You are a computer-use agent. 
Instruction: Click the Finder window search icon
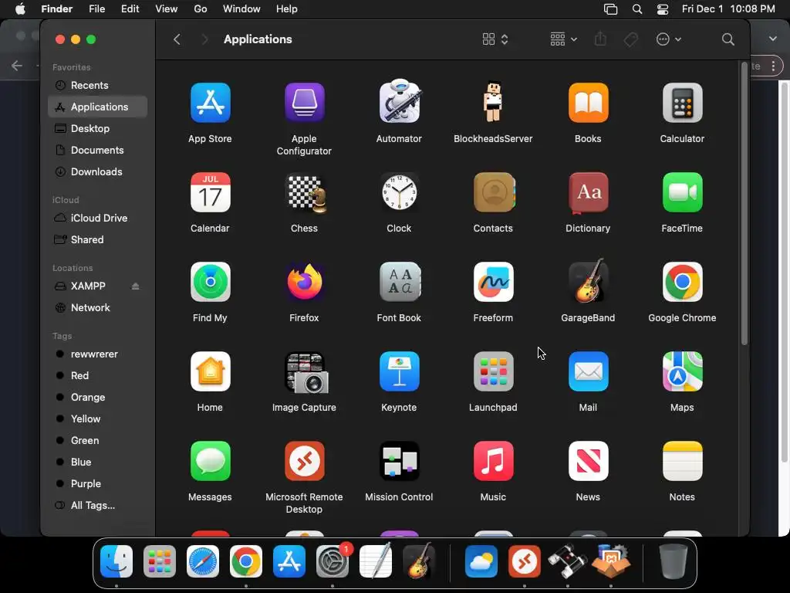tap(728, 39)
